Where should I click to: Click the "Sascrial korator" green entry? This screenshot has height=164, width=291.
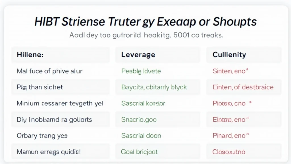coord(143,103)
